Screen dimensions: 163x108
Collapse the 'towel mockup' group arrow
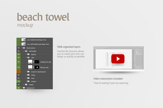point(22,48)
